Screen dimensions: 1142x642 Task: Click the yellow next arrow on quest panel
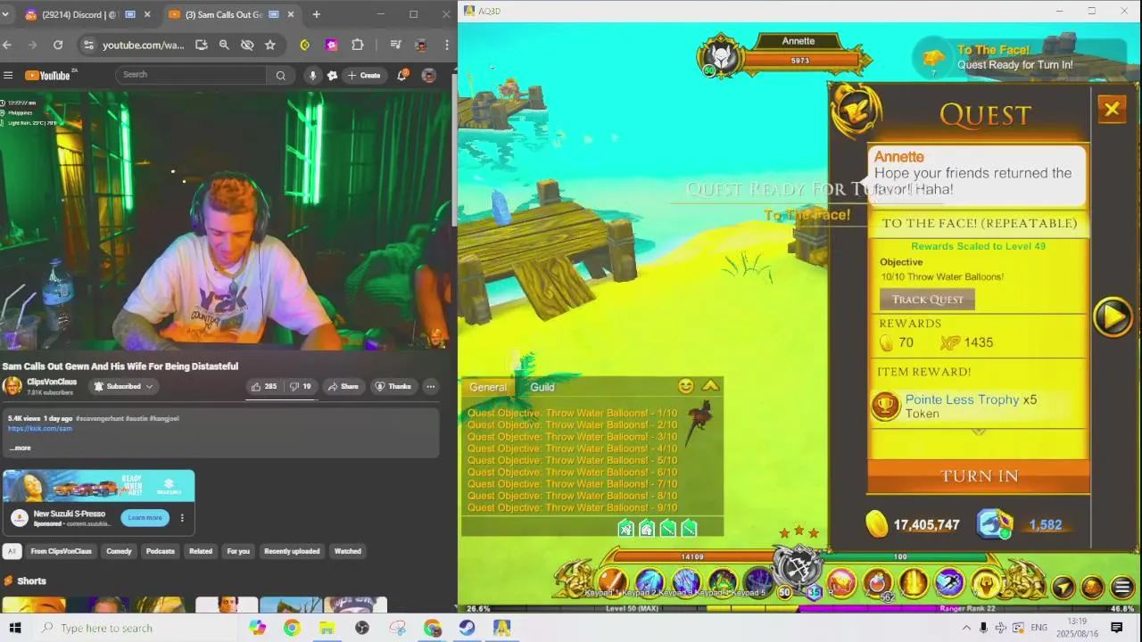click(x=1113, y=317)
